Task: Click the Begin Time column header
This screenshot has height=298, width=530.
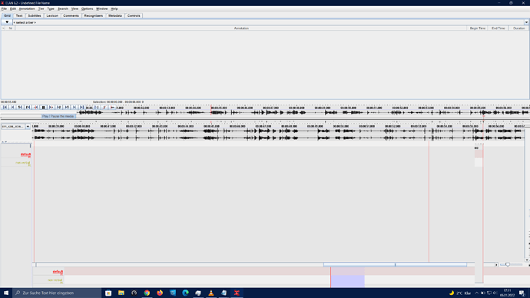Action: [x=477, y=28]
